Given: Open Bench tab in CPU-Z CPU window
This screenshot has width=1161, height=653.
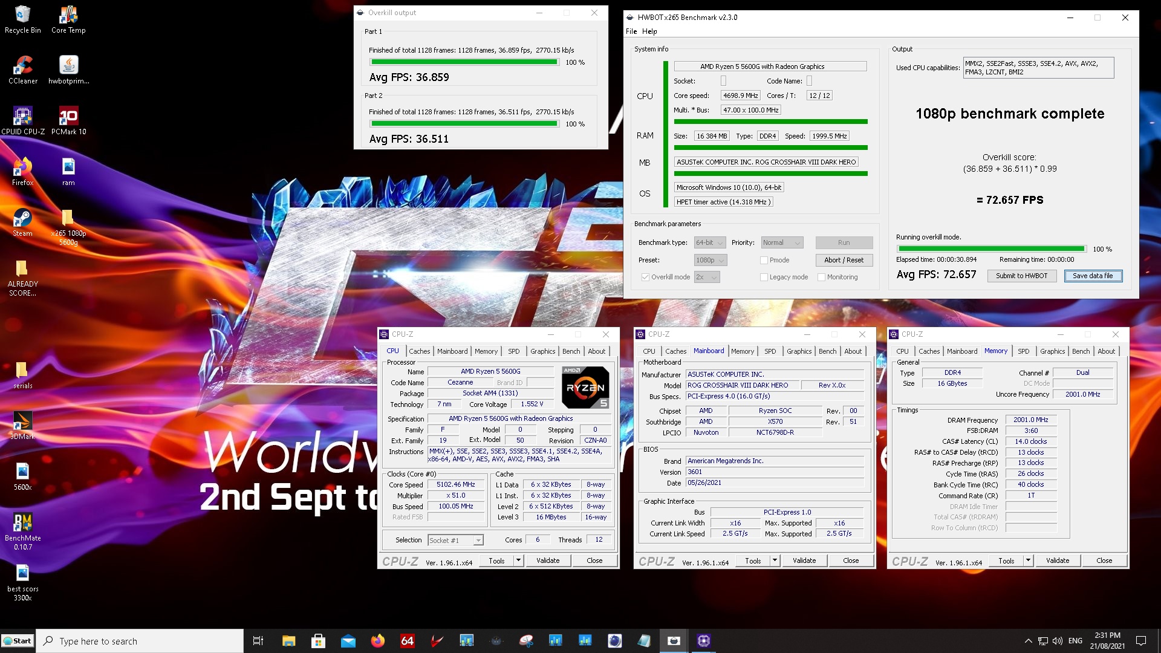Looking at the screenshot, I should (x=571, y=351).
